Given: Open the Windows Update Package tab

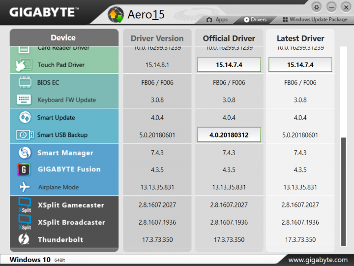Looking at the screenshot, I should (x=315, y=20).
